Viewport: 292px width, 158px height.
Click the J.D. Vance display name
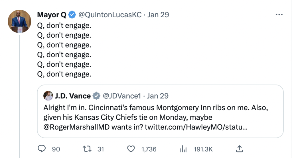(x=72, y=96)
